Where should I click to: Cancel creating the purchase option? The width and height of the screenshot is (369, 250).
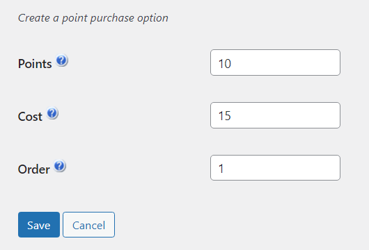(x=88, y=224)
